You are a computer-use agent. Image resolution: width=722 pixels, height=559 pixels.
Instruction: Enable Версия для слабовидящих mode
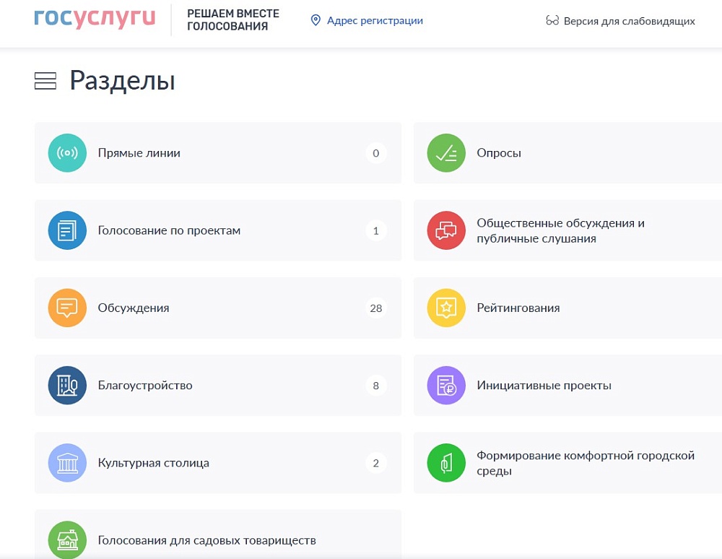tap(621, 21)
